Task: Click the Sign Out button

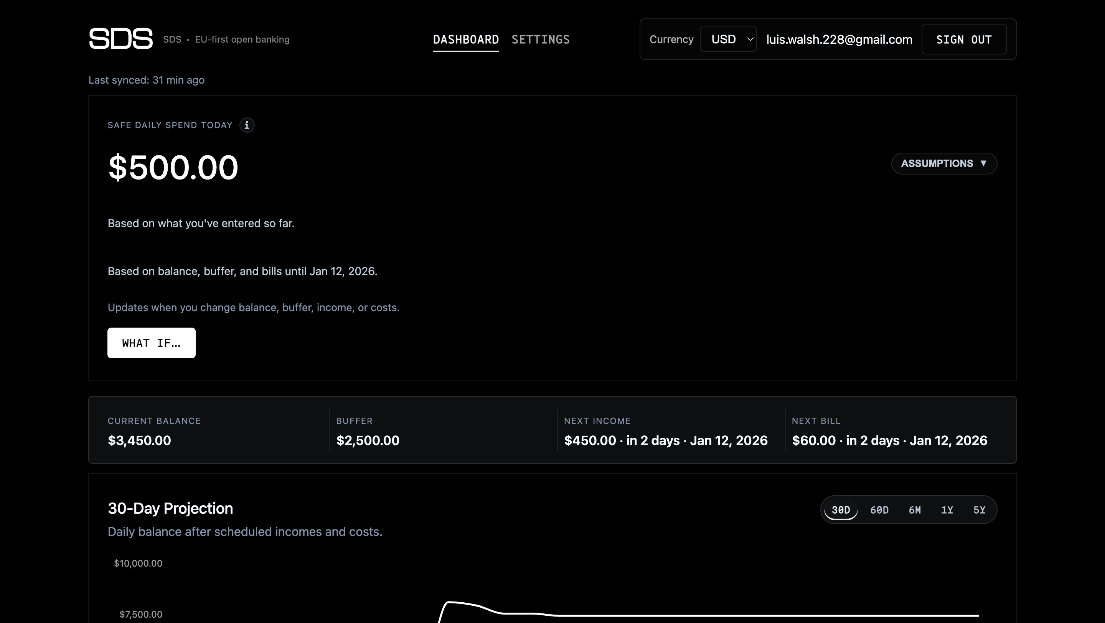Action: [964, 39]
